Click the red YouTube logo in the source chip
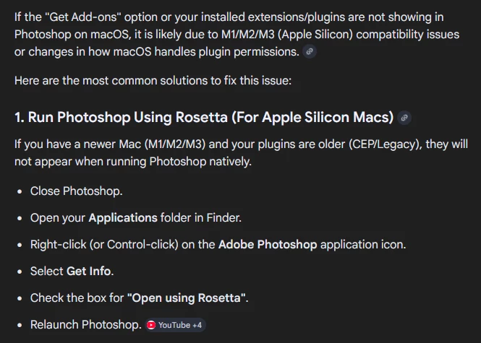 click(x=150, y=325)
